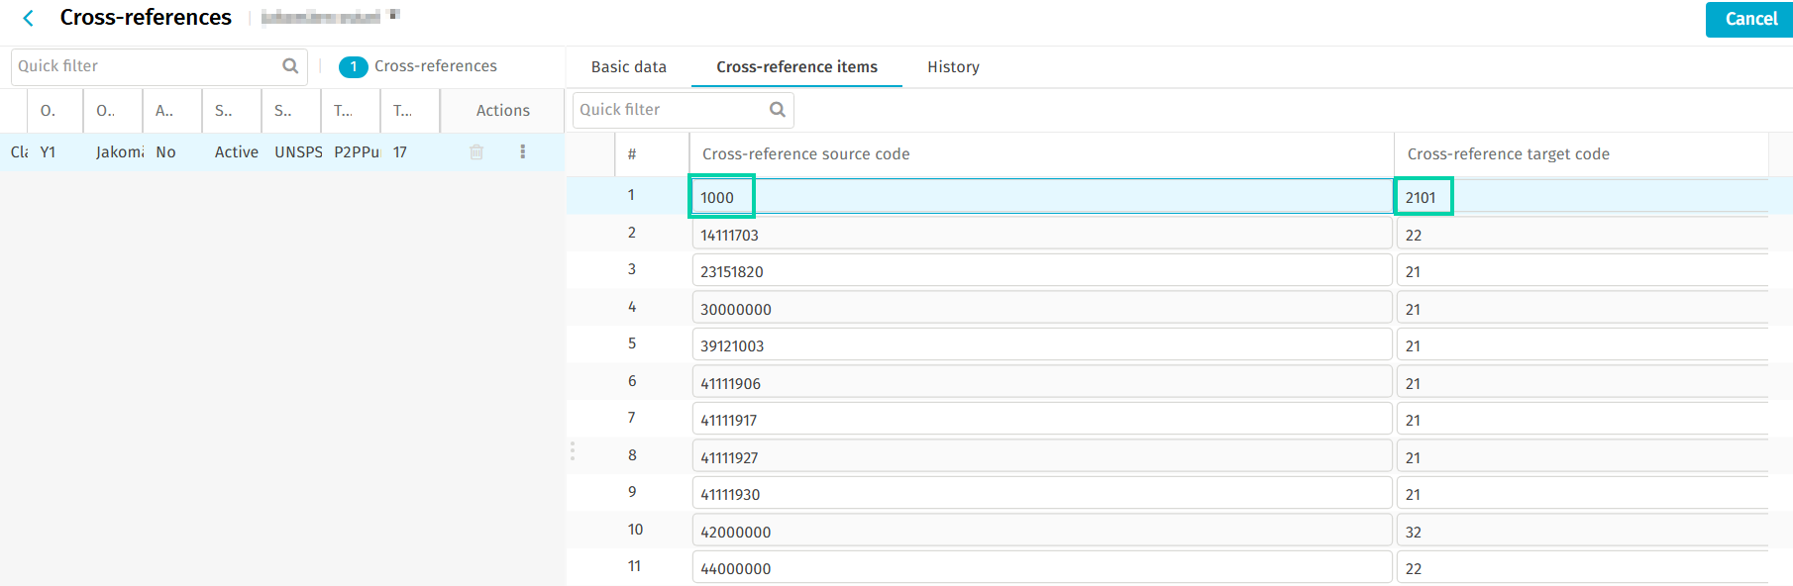Edit target code field with value 2101
Screen dimensions: 1793x586
click(x=1580, y=197)
